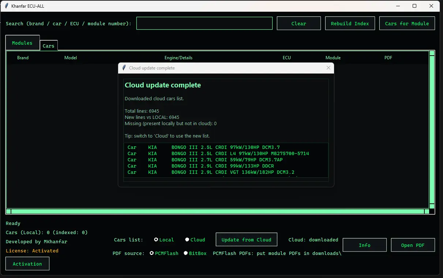
Task: Select PCMFlash as PDF source
Action: pyautogui.click(x=152, y=253)
